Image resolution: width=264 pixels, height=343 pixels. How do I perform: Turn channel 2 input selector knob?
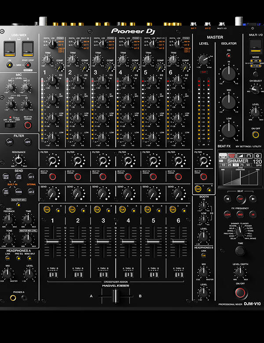tap(78, 44)
